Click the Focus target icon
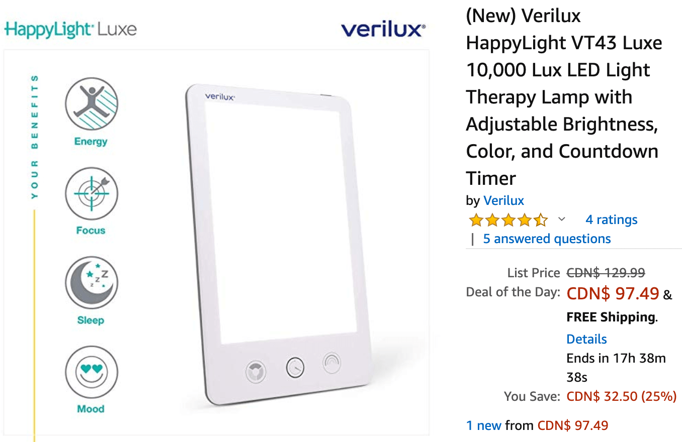The width and height of the screenshot is (682, 442). 91,193
